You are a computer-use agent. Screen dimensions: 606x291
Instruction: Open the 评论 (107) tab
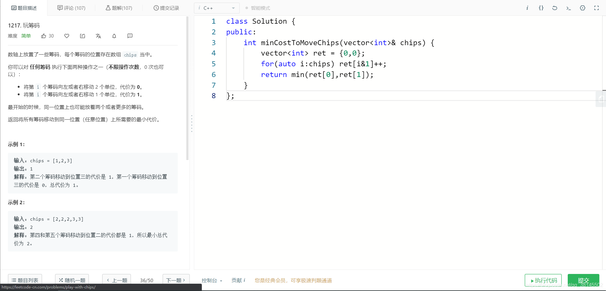coord(71,8)
